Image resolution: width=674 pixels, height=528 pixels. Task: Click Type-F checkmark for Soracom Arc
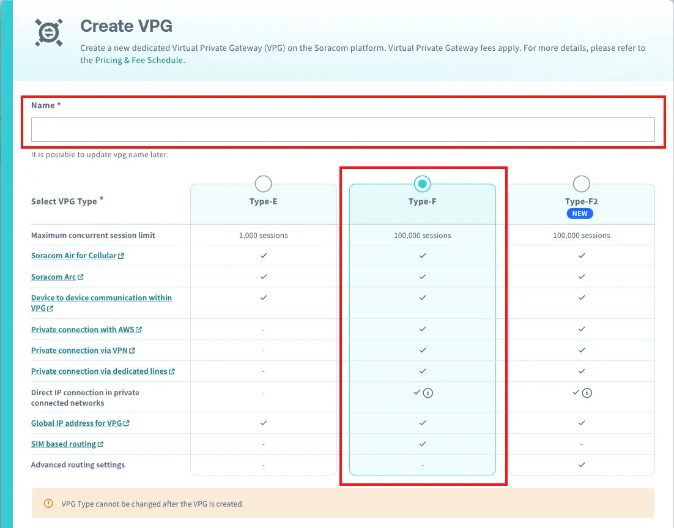(x=423, y=277)
